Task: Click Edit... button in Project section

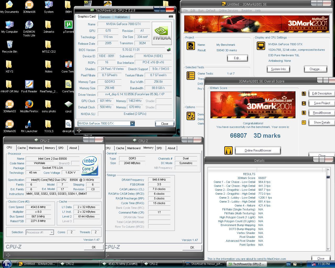Action: (x=237, y=58)
